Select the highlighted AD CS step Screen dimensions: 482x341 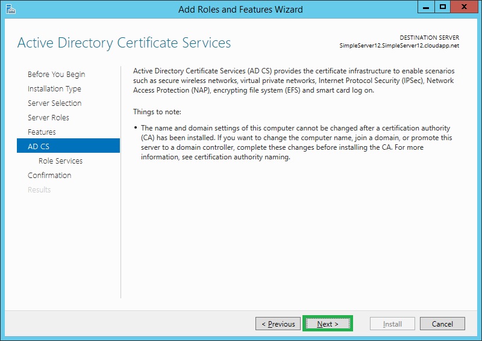(39, 146)
